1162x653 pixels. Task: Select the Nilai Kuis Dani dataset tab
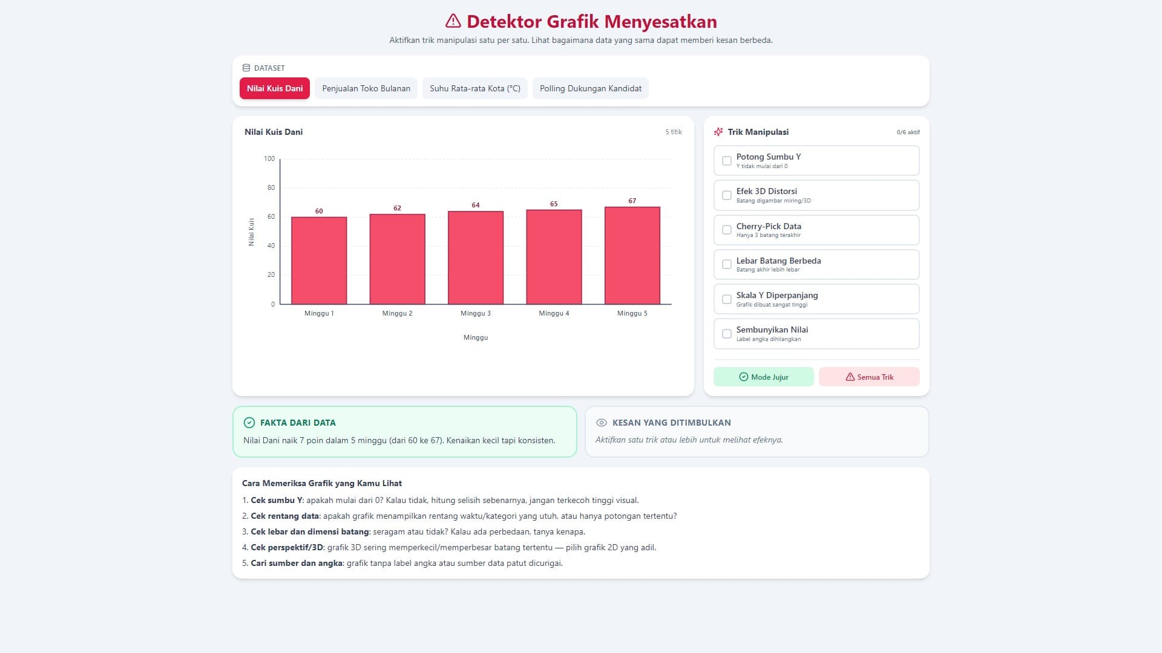pyautogui.click(x=275, y=88)
